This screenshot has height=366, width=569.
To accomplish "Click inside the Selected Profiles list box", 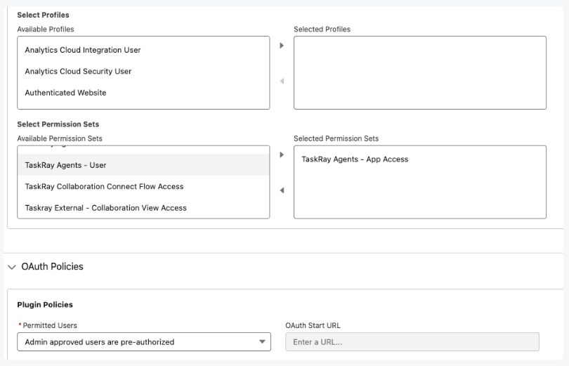I will (420, 72).
